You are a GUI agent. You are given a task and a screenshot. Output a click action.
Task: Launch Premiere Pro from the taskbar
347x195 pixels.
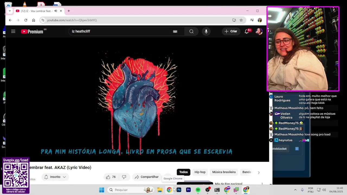(x=188, y=190)
